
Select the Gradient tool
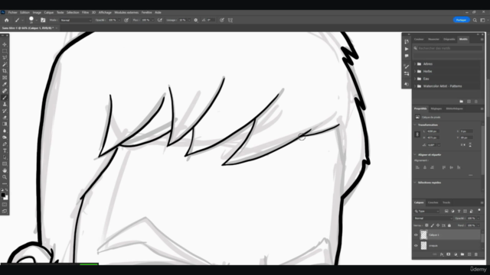[5, 124]
